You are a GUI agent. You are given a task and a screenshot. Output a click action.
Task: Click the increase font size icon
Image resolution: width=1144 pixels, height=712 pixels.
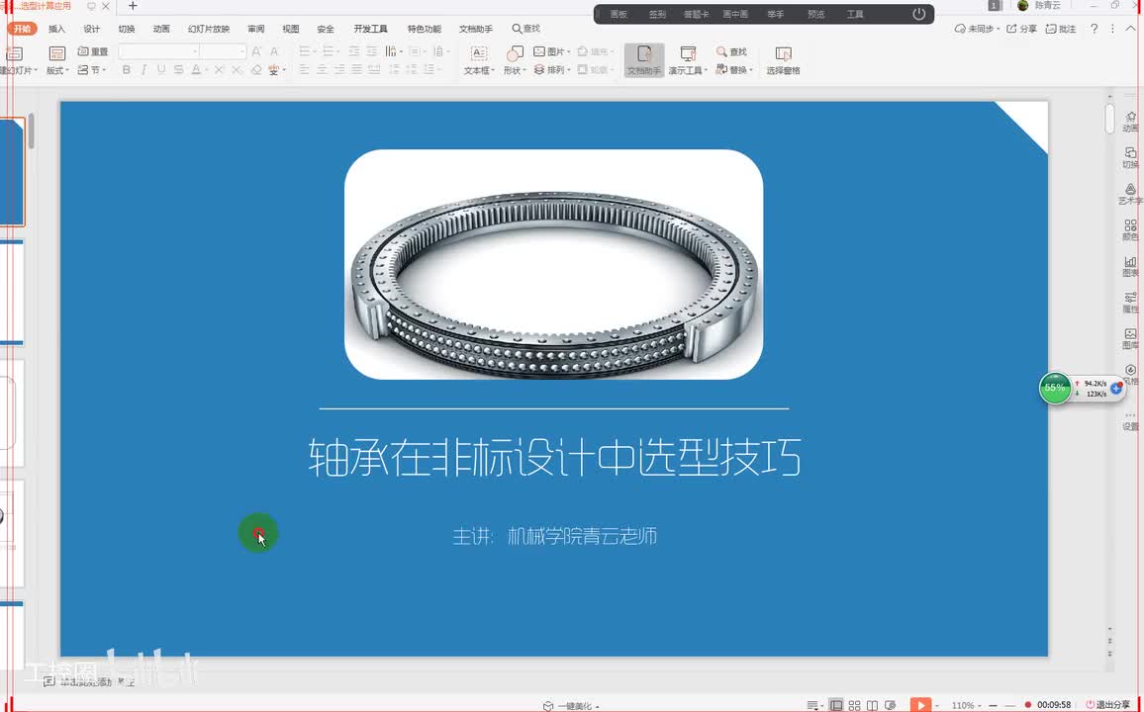[257, 51]
